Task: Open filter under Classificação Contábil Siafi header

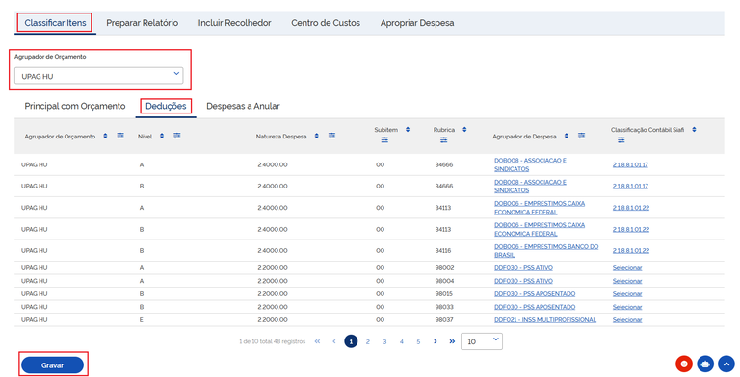Action: tap(621, 140)
